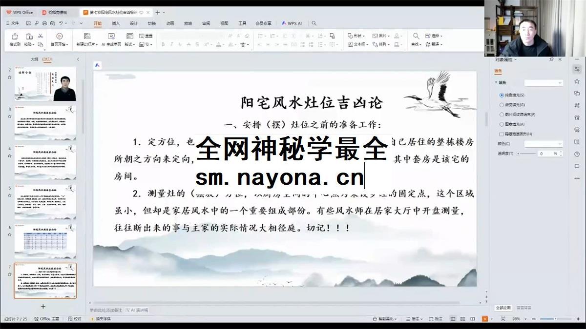Image resolution: width=586 pixels, height=329 pixels.
Task: Click the paste clipboard icon
Action: [29, 36]
